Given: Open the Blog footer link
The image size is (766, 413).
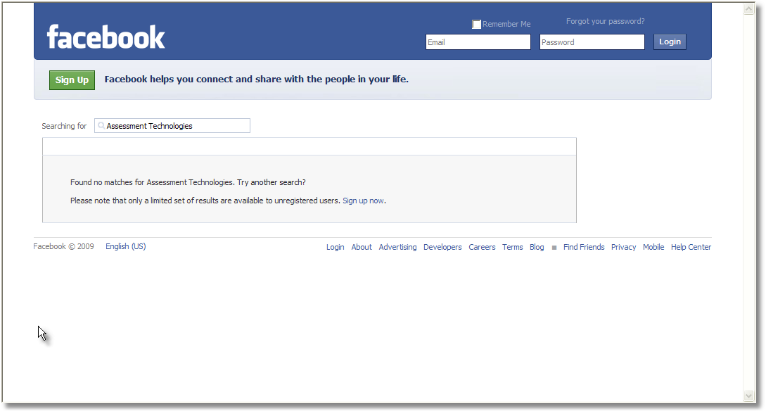Looking at the screenshot, I should click(x=537, y=248).
